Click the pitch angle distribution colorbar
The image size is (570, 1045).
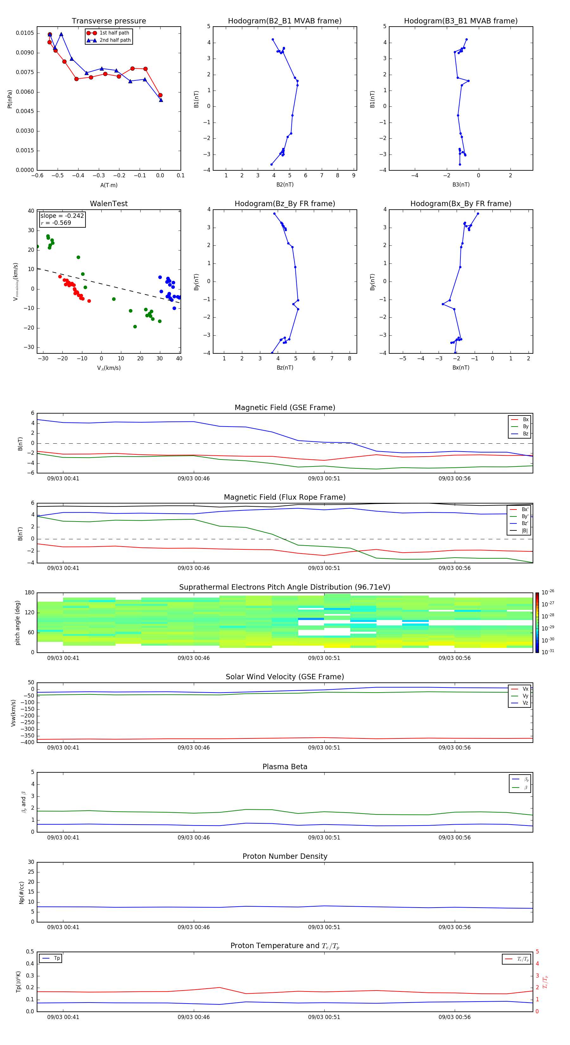pos(537,623)
